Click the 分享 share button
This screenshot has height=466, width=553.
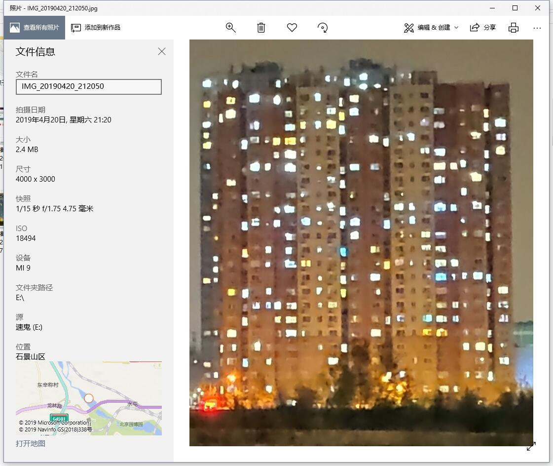pyautogui.click(x=483, y=28)
